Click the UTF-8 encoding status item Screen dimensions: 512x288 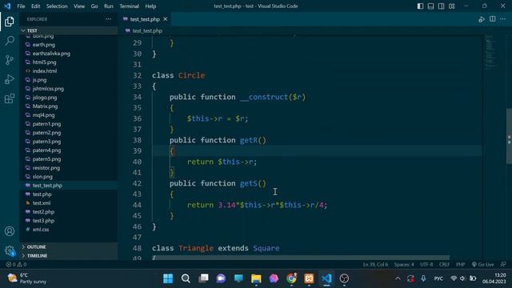(426, 265)
